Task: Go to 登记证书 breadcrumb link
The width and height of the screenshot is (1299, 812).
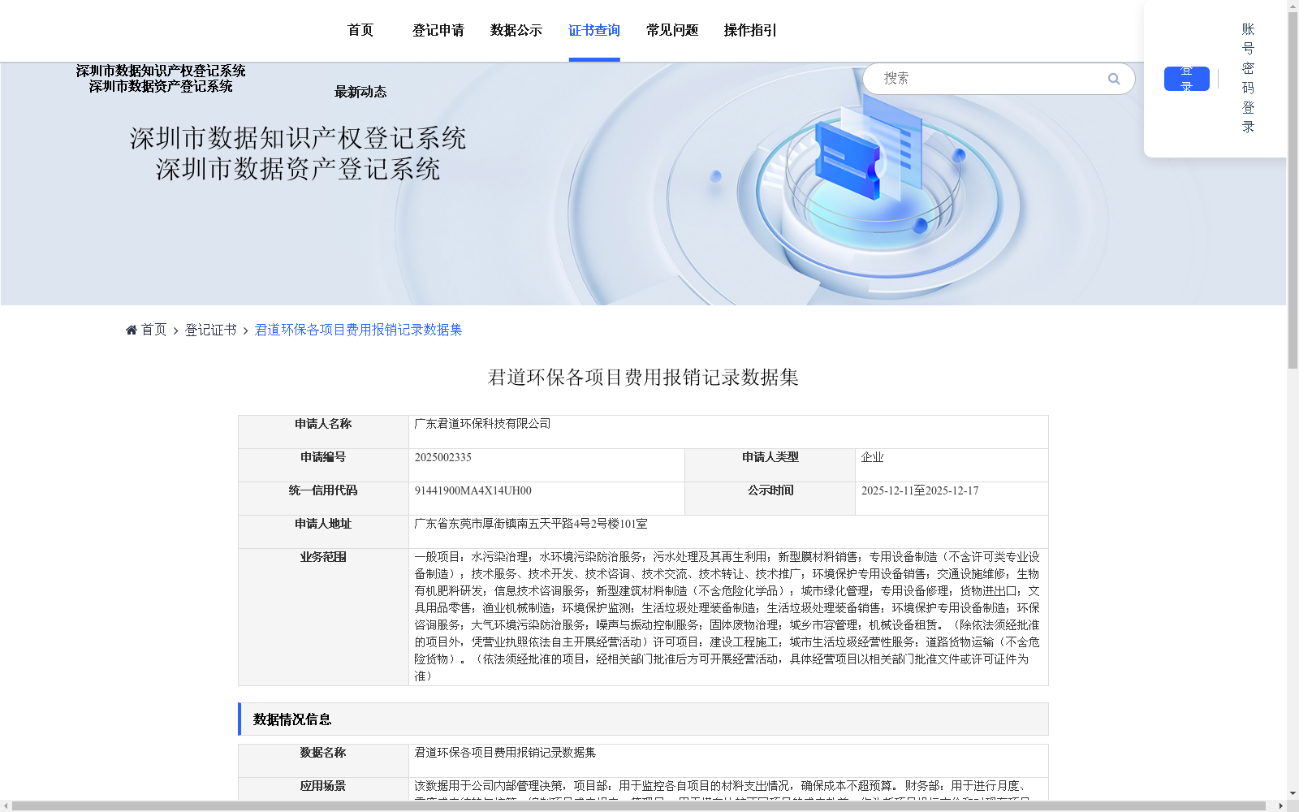Action: pos(211,330)
